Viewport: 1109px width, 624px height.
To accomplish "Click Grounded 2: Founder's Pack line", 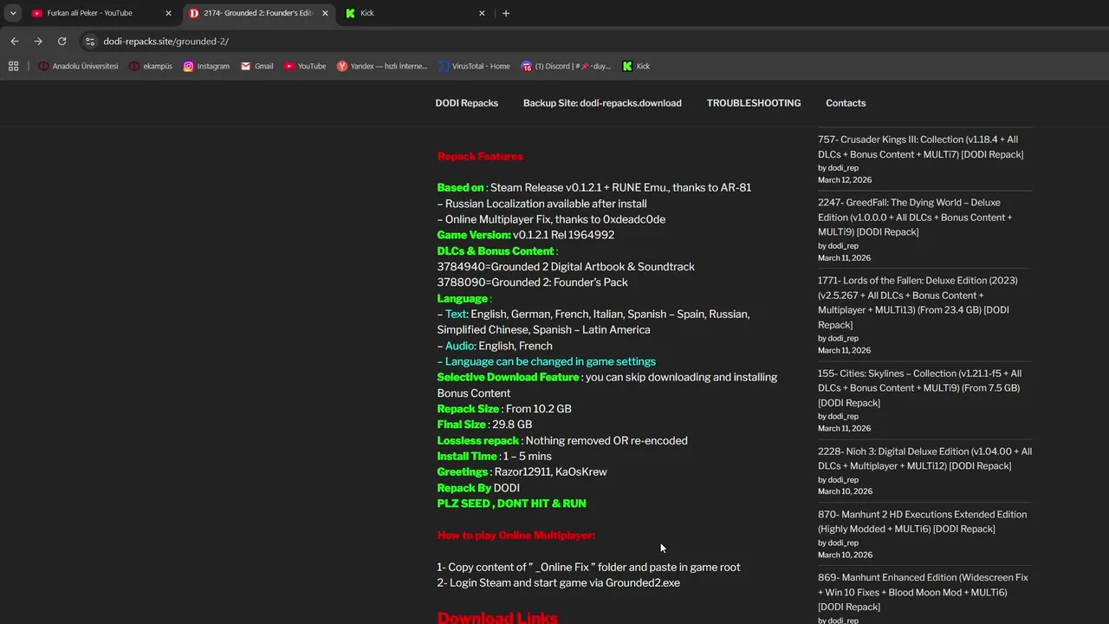I will point(533,283).
